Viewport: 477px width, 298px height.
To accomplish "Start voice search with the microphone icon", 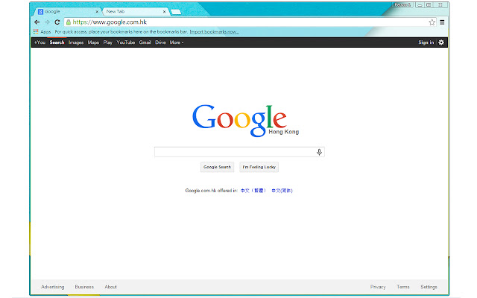I will [319, 152].
